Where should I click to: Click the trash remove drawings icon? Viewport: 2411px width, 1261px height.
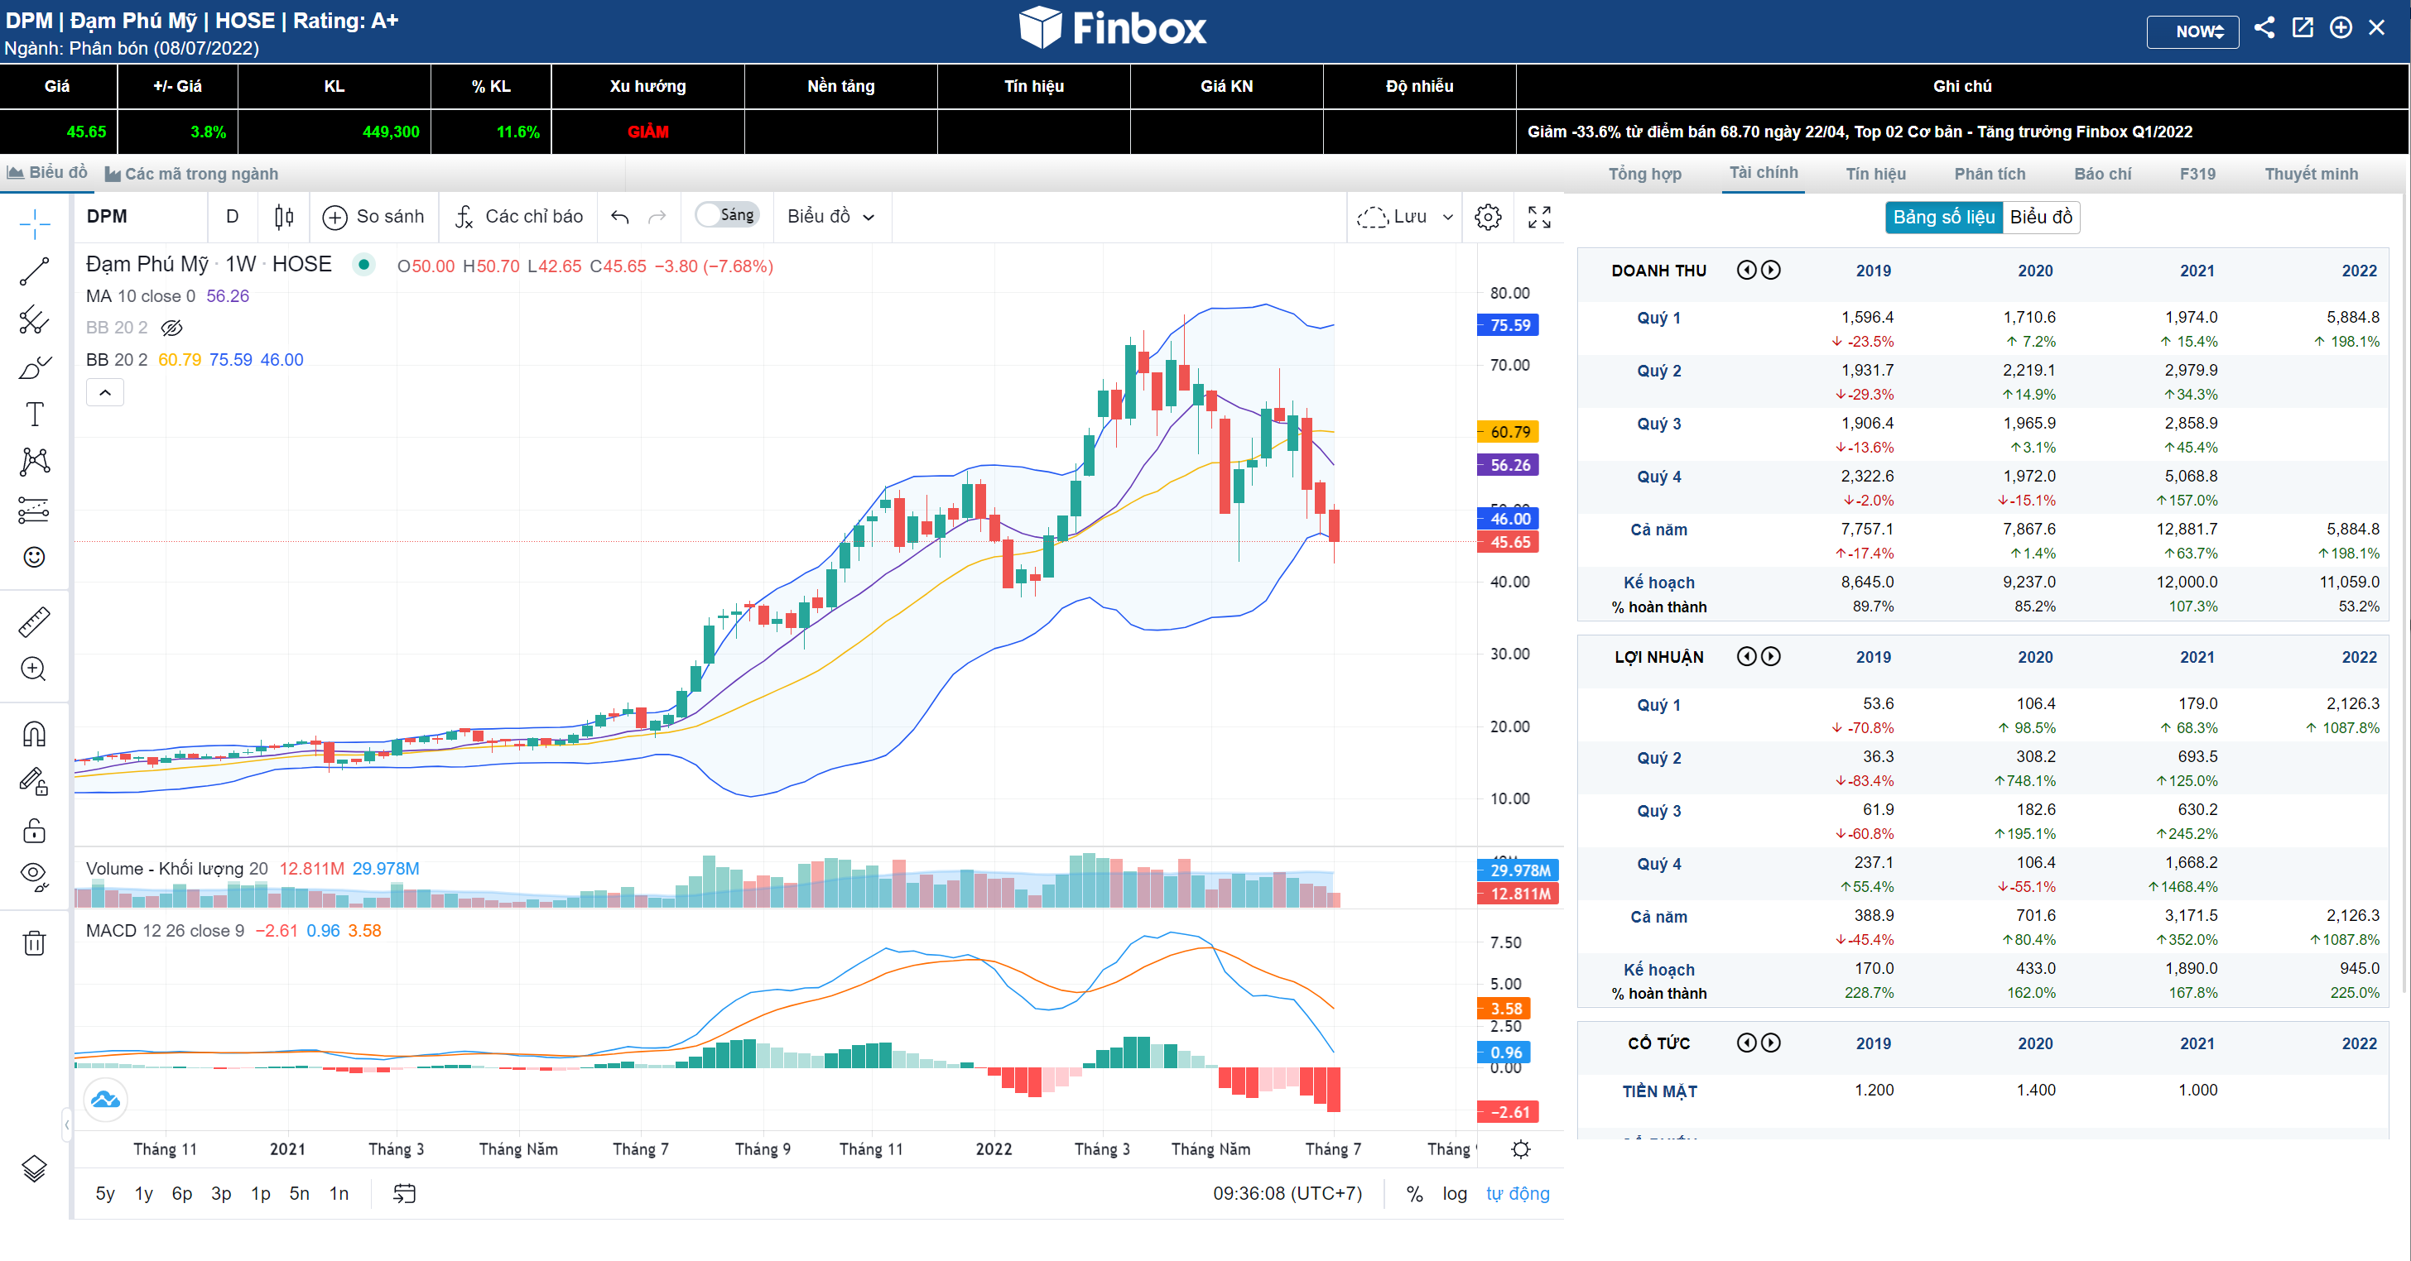pyautogui.click(x=35, y=943)
